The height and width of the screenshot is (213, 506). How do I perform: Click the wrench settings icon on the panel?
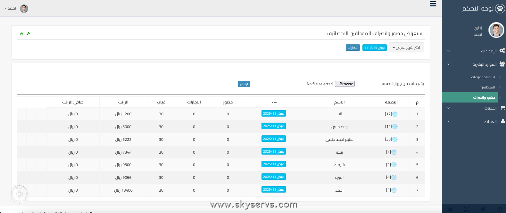[x=28, y=34]
